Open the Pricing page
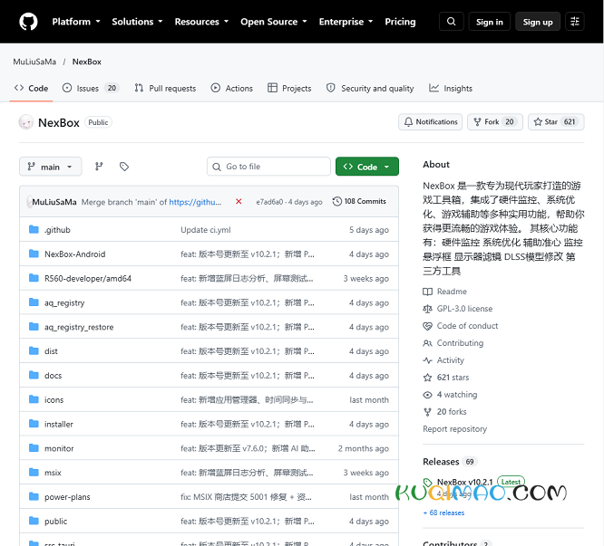The image size is (604, 546). tap(400, 22)
